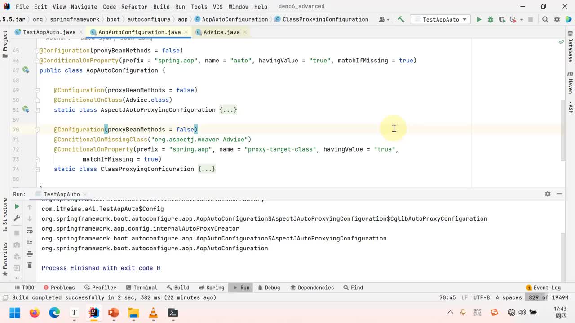Click the colorful plugin icon at the toolbar's far right
575x323 pixels.
568,19
